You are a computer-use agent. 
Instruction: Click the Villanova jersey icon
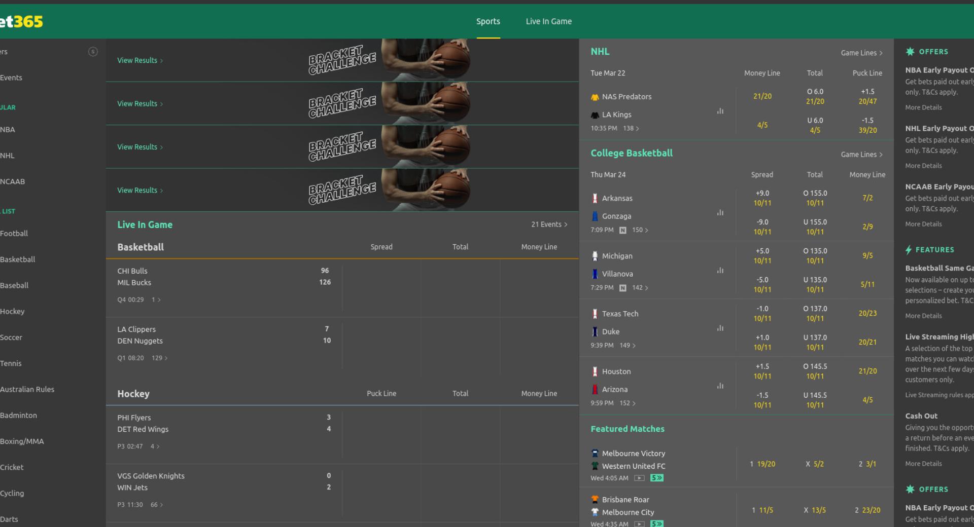tap(595, 274)
